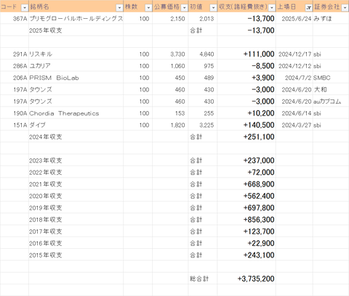Select the 2021年収支 +668,900 cell

pyautogui.click(x=246, y=184)
